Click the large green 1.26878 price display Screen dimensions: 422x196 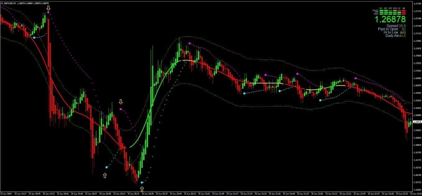click(x=390, y=20)
